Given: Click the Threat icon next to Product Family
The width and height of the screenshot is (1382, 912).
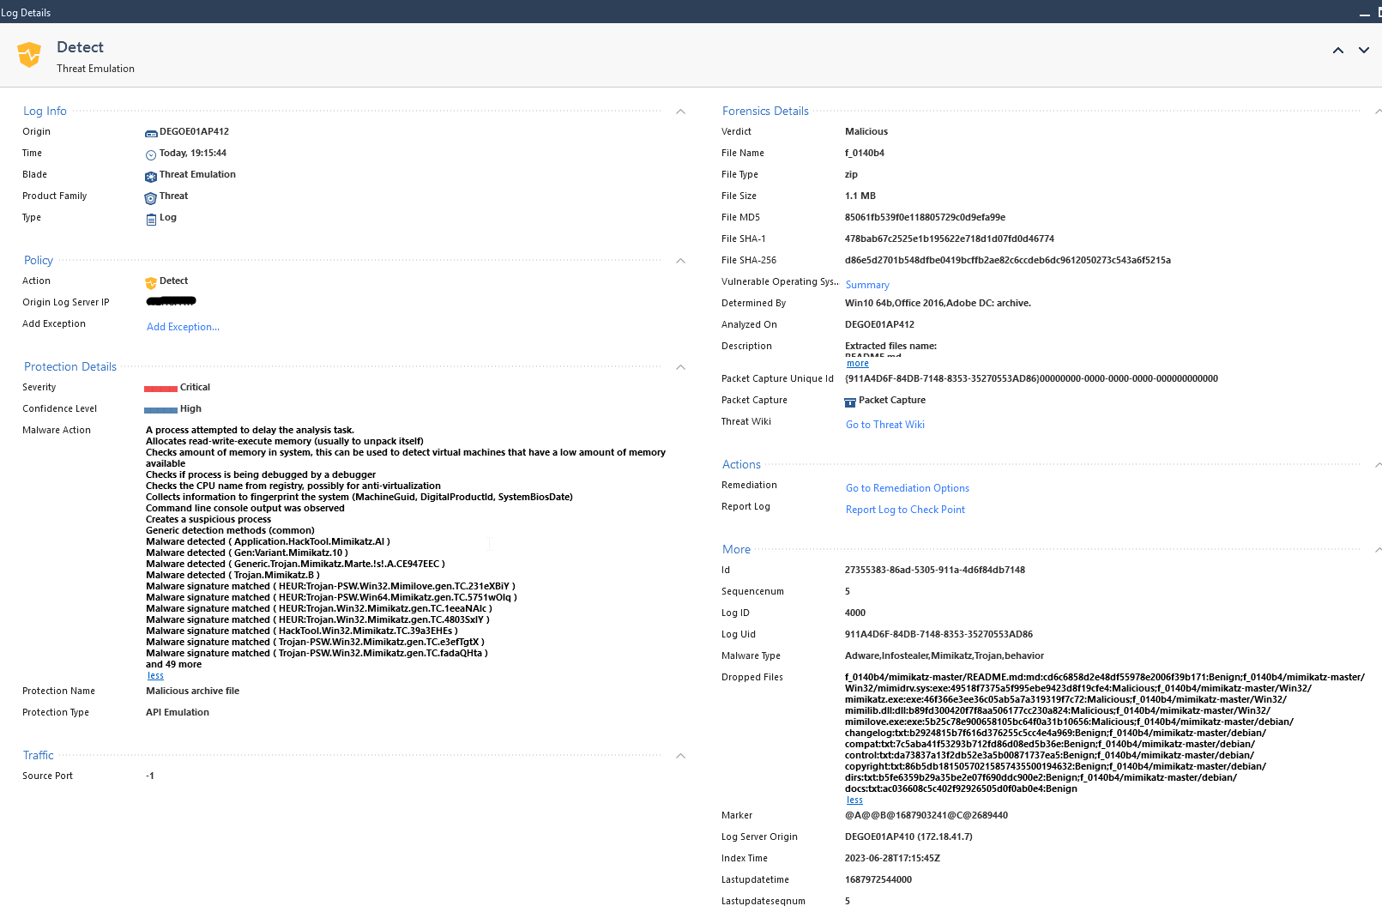Looking at the screenshot, I should pyautogui.click(x=151, y=196).
